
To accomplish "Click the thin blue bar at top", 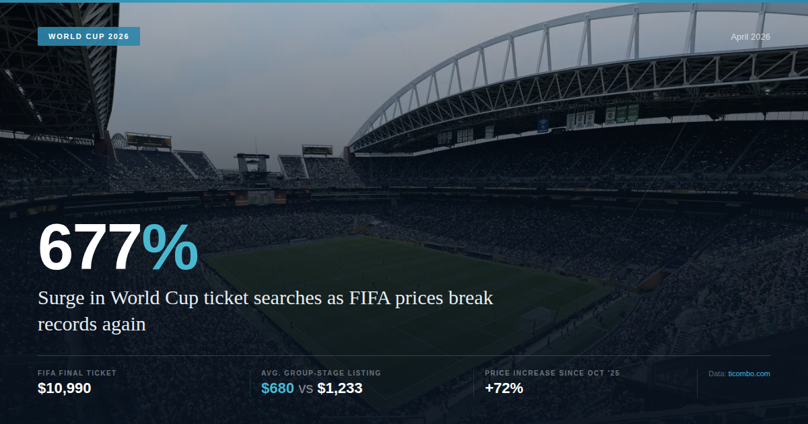I will [404, 1].
